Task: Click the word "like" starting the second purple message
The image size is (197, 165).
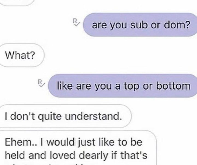Action: click(65, 86)
